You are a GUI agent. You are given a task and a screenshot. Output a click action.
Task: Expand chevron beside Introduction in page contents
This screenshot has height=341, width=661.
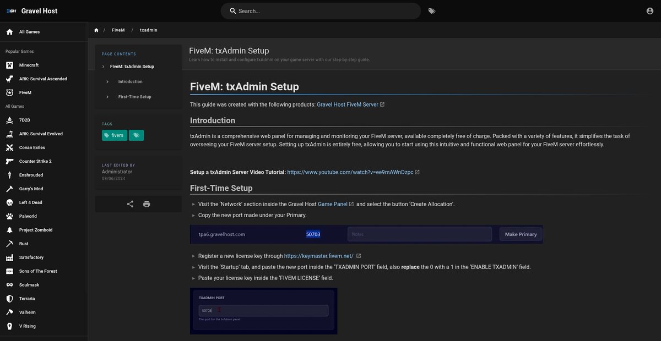pos(107,81)
